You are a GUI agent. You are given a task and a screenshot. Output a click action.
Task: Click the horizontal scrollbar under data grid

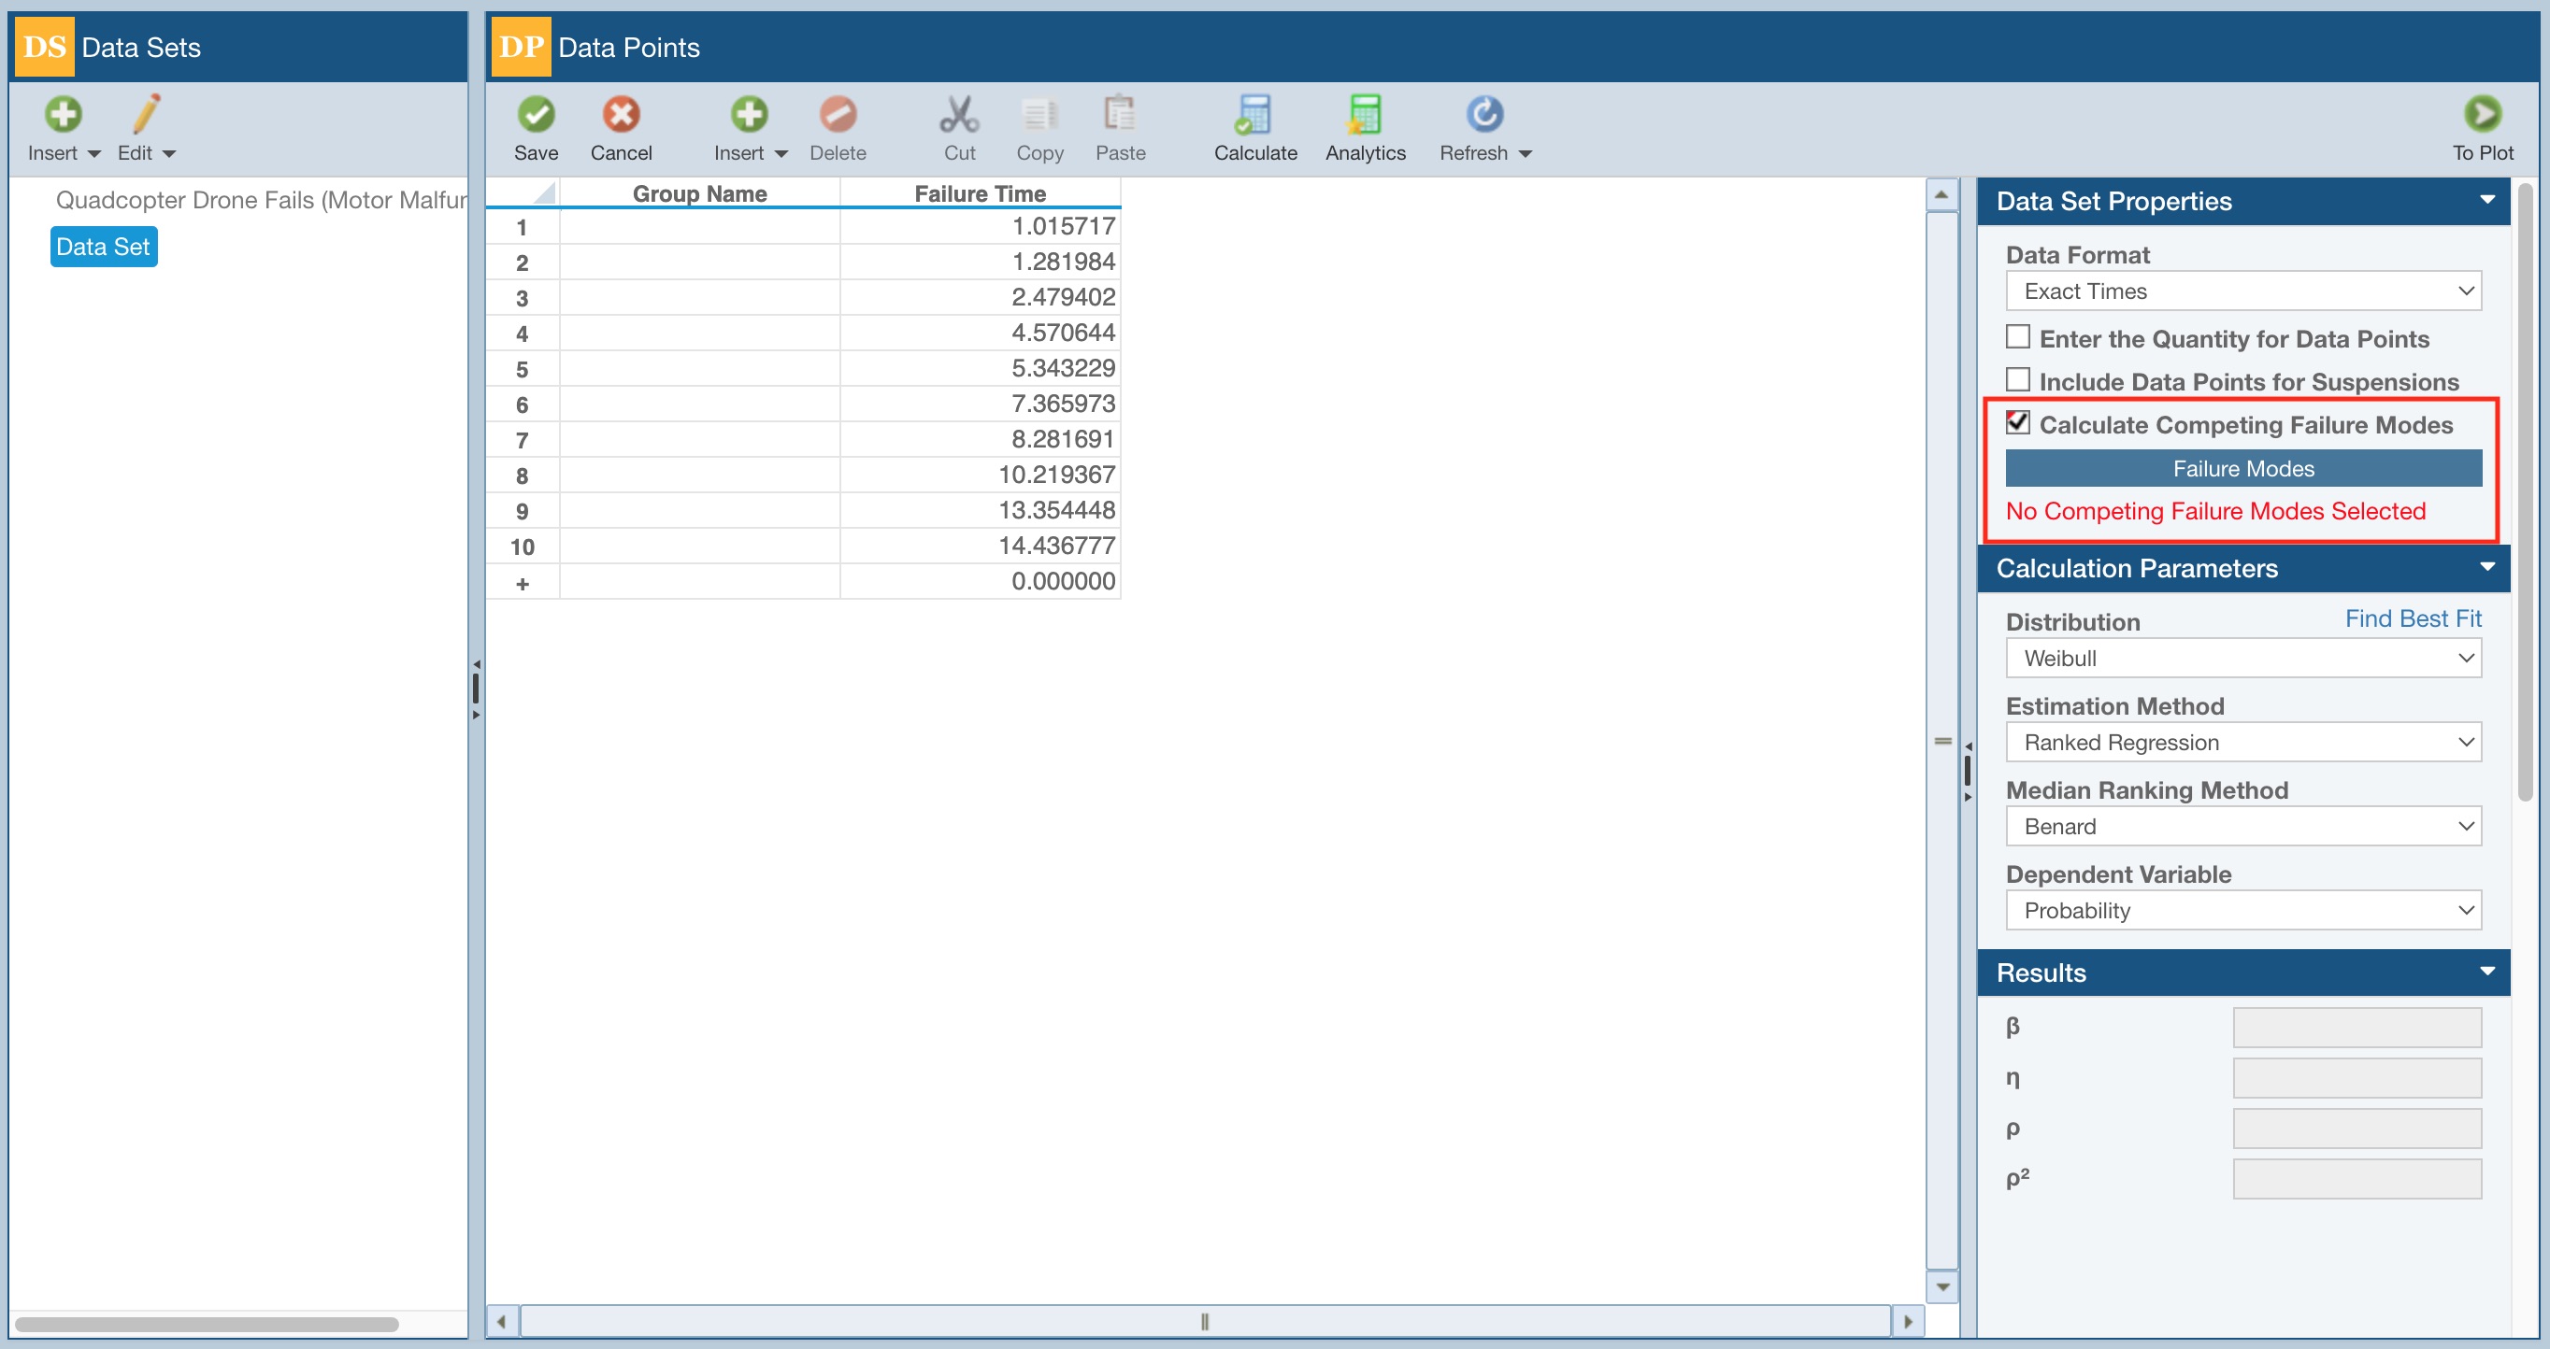click(1204, 1321)
